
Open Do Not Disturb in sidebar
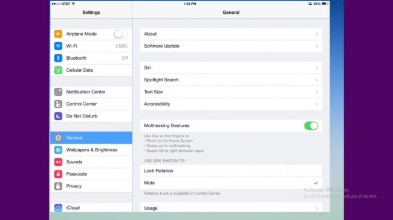tap(91, 116)
